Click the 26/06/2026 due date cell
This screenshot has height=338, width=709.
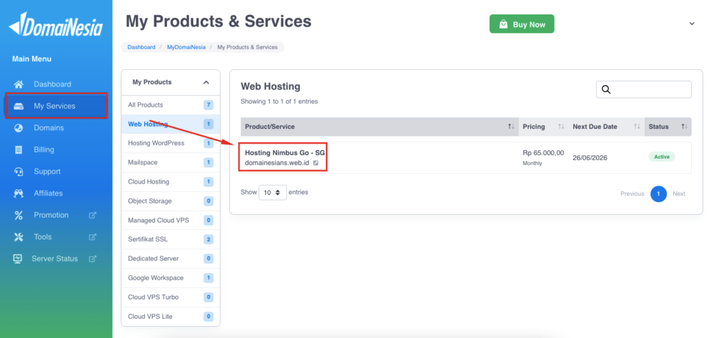(590, 158)
